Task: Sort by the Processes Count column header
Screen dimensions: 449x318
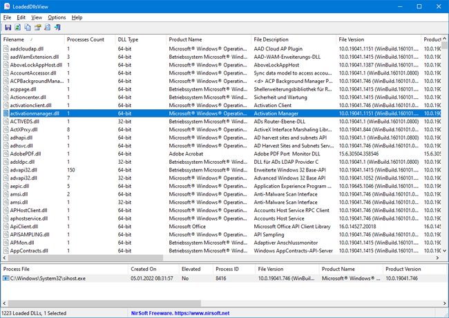Action: click(88, 39)
